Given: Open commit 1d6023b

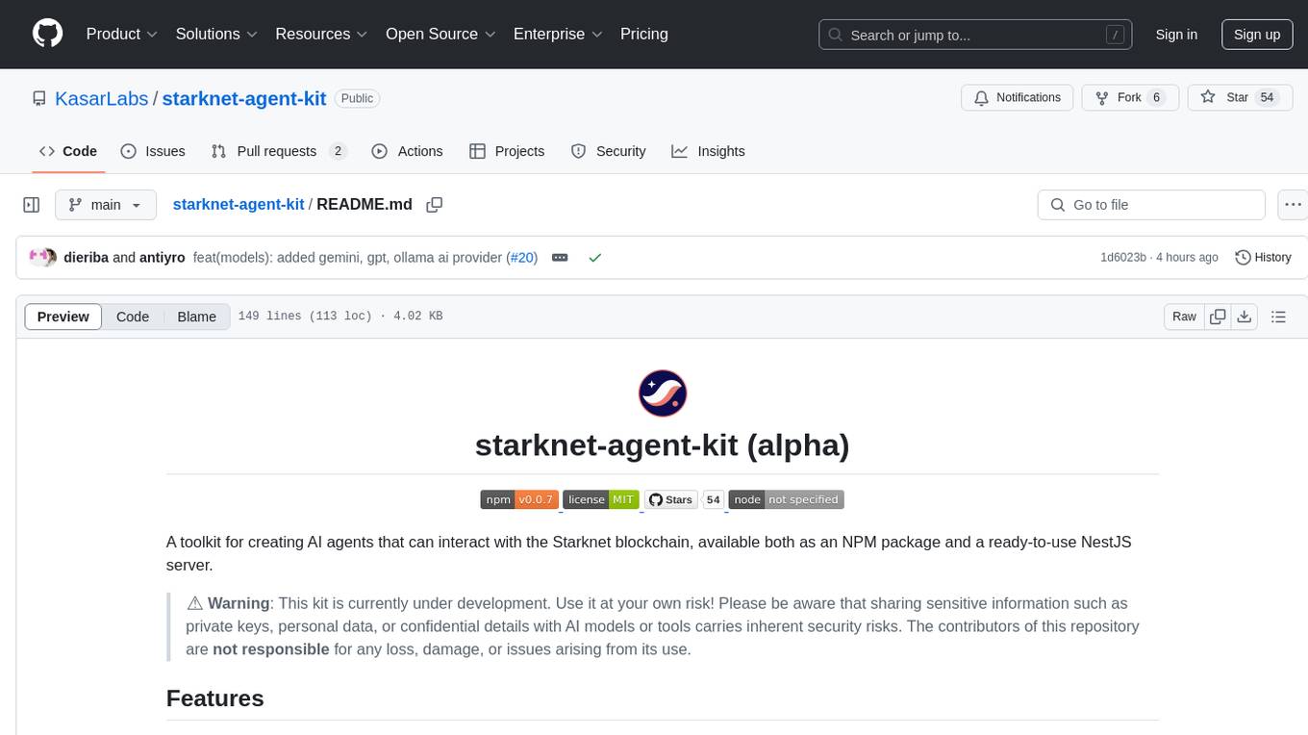Looking at the screenshot, I should (1123, 258).
